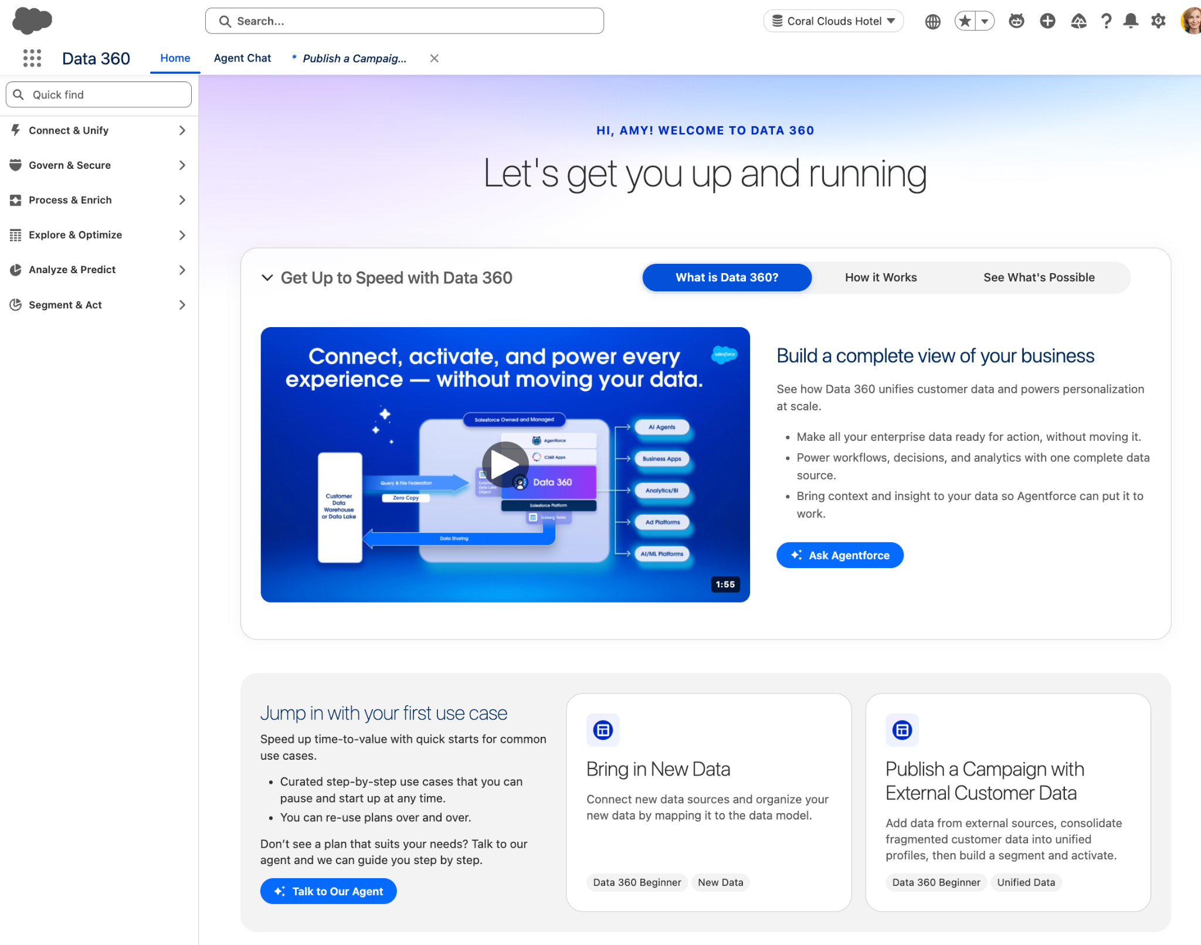This screenshot has width=1201, height=945.
Task: Open the App Launcher dots grid
Action: (x=32, y=58)
